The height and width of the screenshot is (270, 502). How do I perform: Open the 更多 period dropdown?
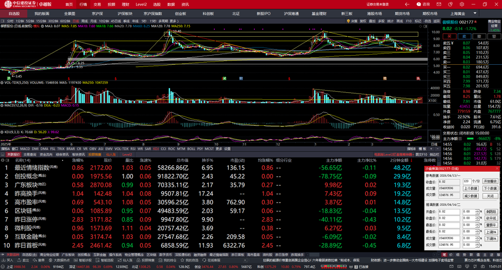(x=174, y=21)
